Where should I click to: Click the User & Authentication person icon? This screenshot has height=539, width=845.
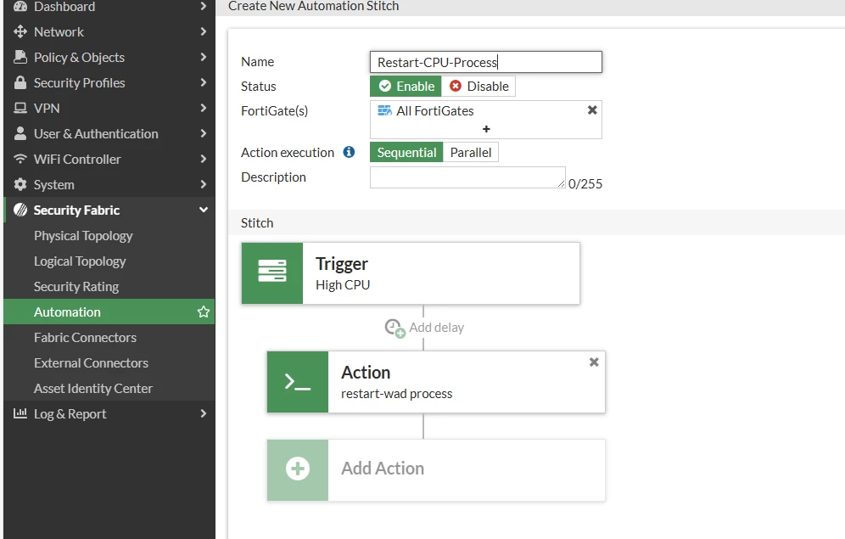(x=20, y=133)
